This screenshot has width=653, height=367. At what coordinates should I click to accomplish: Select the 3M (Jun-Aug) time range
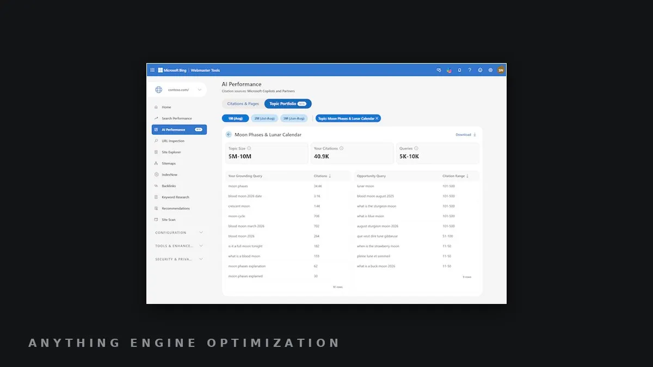click(x=294, y=118)
